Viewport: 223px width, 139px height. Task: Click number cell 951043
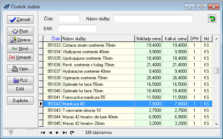click(52, 110)
